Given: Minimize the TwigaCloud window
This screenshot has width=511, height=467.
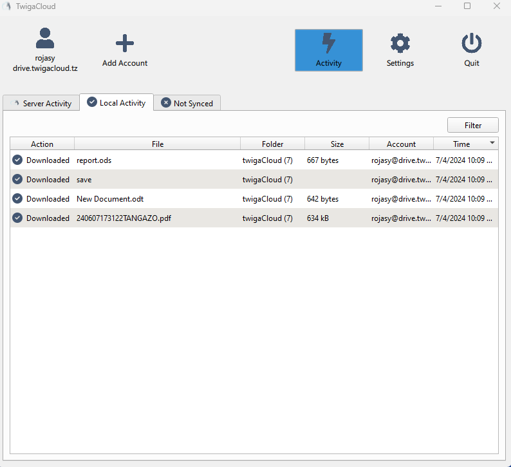Looking at the screenshot, I should pyautogui.click(x=438, y=6).
